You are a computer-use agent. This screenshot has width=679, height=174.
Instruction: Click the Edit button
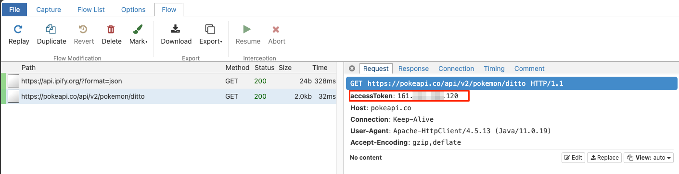[573, 157]
